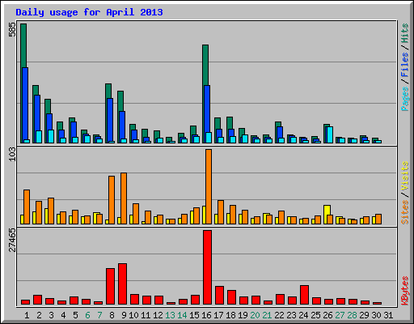Viewport: 414px width, 324px height.
Task: Select the red KBytes bar for day 8
Action: (110, 287)
